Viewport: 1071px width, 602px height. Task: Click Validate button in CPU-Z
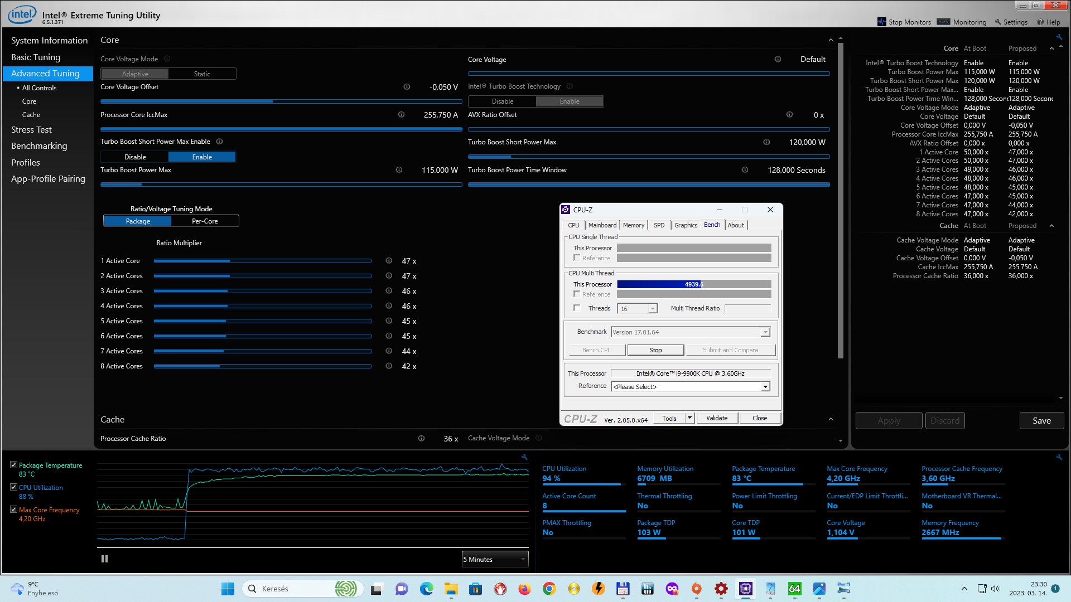[717, 418]
